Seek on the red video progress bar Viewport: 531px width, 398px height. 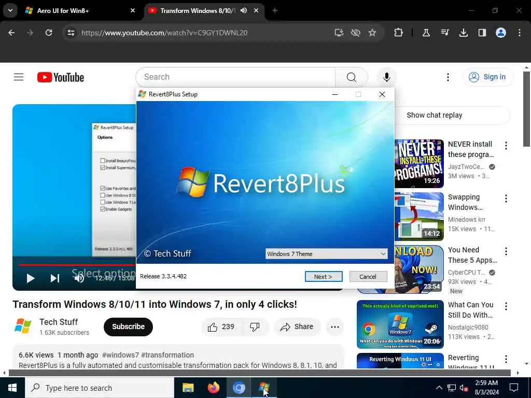(77, 265)
